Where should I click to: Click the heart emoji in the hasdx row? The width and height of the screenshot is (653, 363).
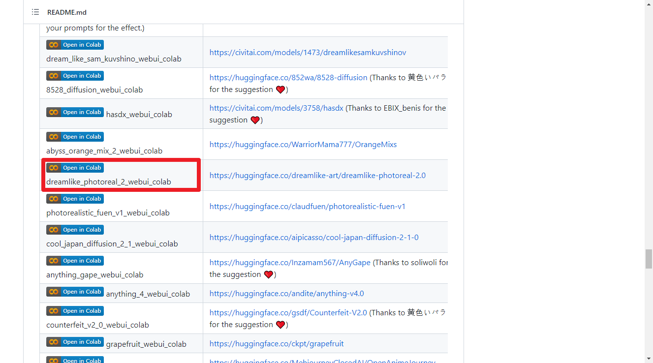(x=255, y=120)
